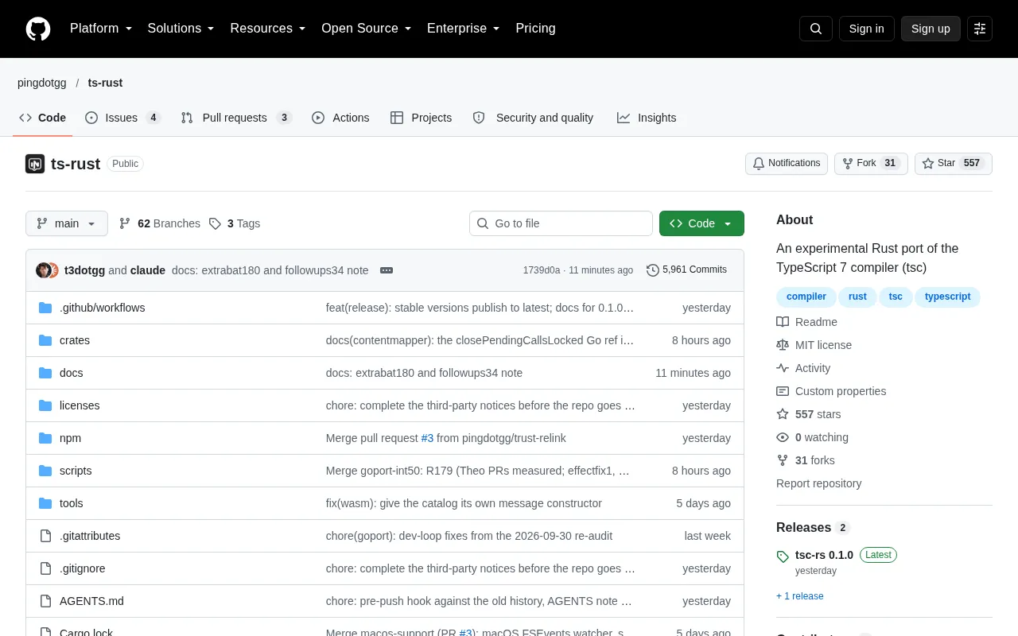
Task: Expand the Enterprise menu
Action: pyautogui.click(x=464, y=29)
